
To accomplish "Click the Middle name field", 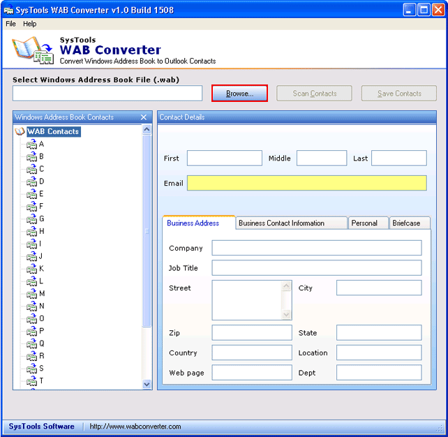I will point(322,158).
